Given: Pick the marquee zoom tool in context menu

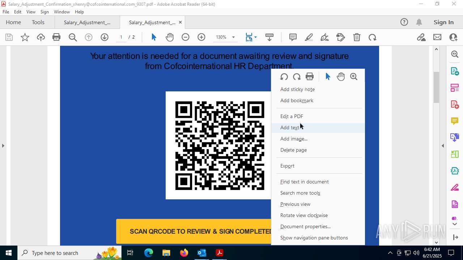Looking at the screenshot, I should [354, 77].
